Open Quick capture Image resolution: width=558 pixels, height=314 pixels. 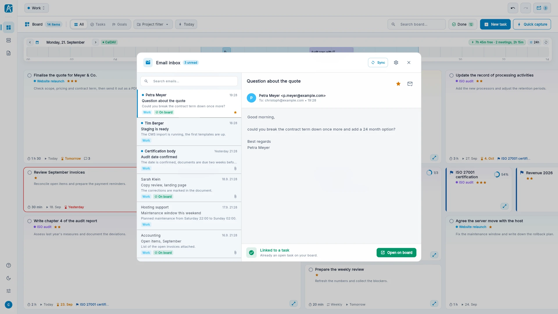[532, 24]
